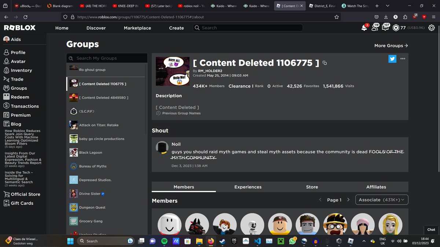Copy group ID icon beside the group title
Image resolution: width=440 pixels, height=247 pixels.
coord(324,63)
